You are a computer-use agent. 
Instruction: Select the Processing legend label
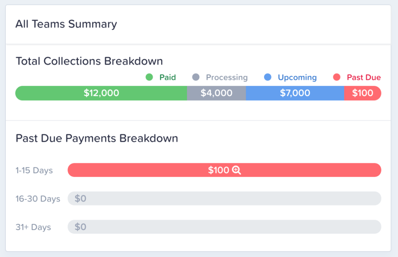(x=227, y=78)
